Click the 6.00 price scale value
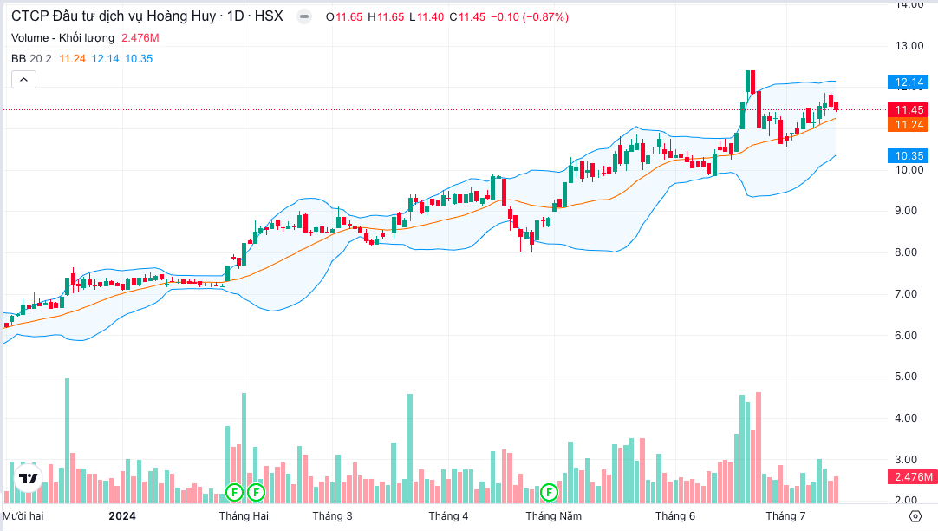This screenshot has width=938, height=531. click(906, 335)
